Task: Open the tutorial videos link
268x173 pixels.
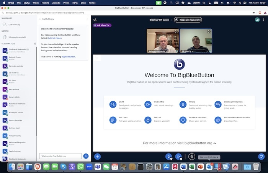Action: tap(55, 38)
